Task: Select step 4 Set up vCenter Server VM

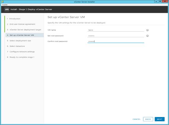Action: click(x=25, y=35)
